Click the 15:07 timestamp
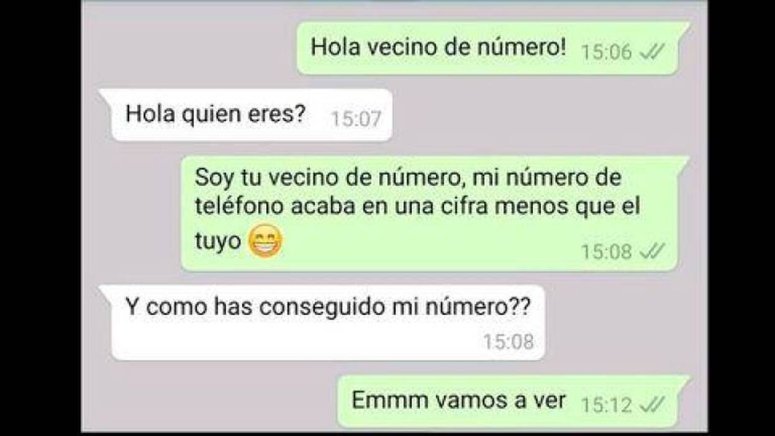The width and height of the screenshot is (775, 436). (356, 119)
